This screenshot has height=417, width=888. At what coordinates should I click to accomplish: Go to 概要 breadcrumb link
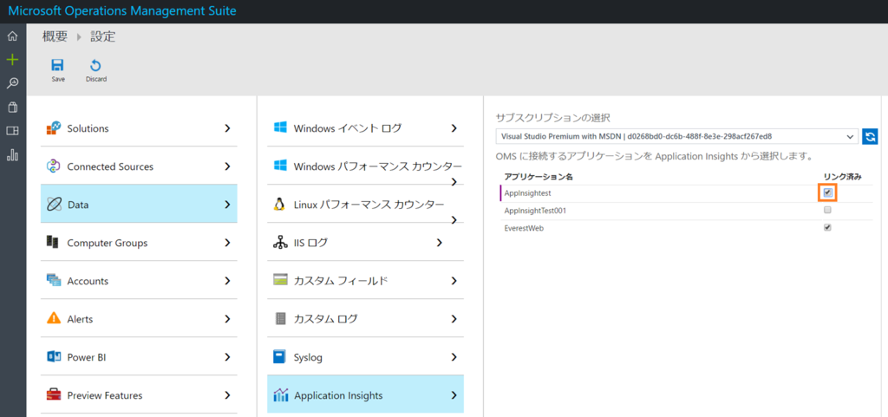(x=54, y=36)
